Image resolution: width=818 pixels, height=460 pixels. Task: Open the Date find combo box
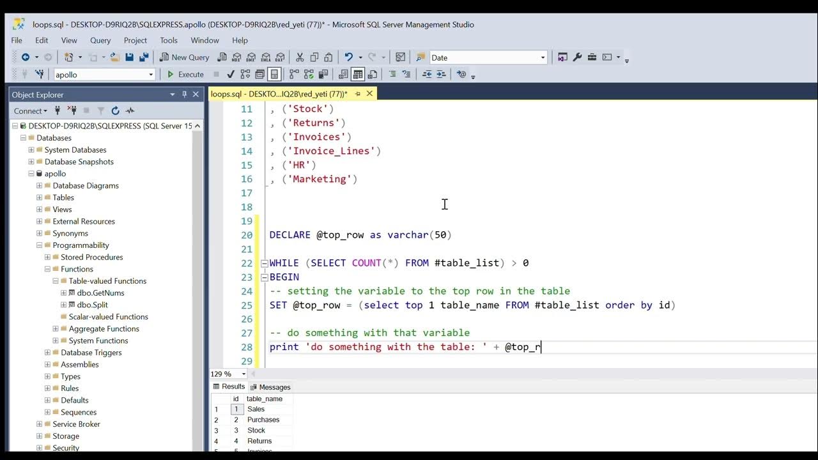click(x=543, y=57)
